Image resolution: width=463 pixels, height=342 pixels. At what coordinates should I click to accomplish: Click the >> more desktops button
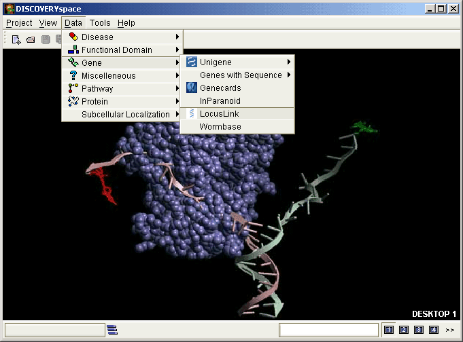coord(450,330)
